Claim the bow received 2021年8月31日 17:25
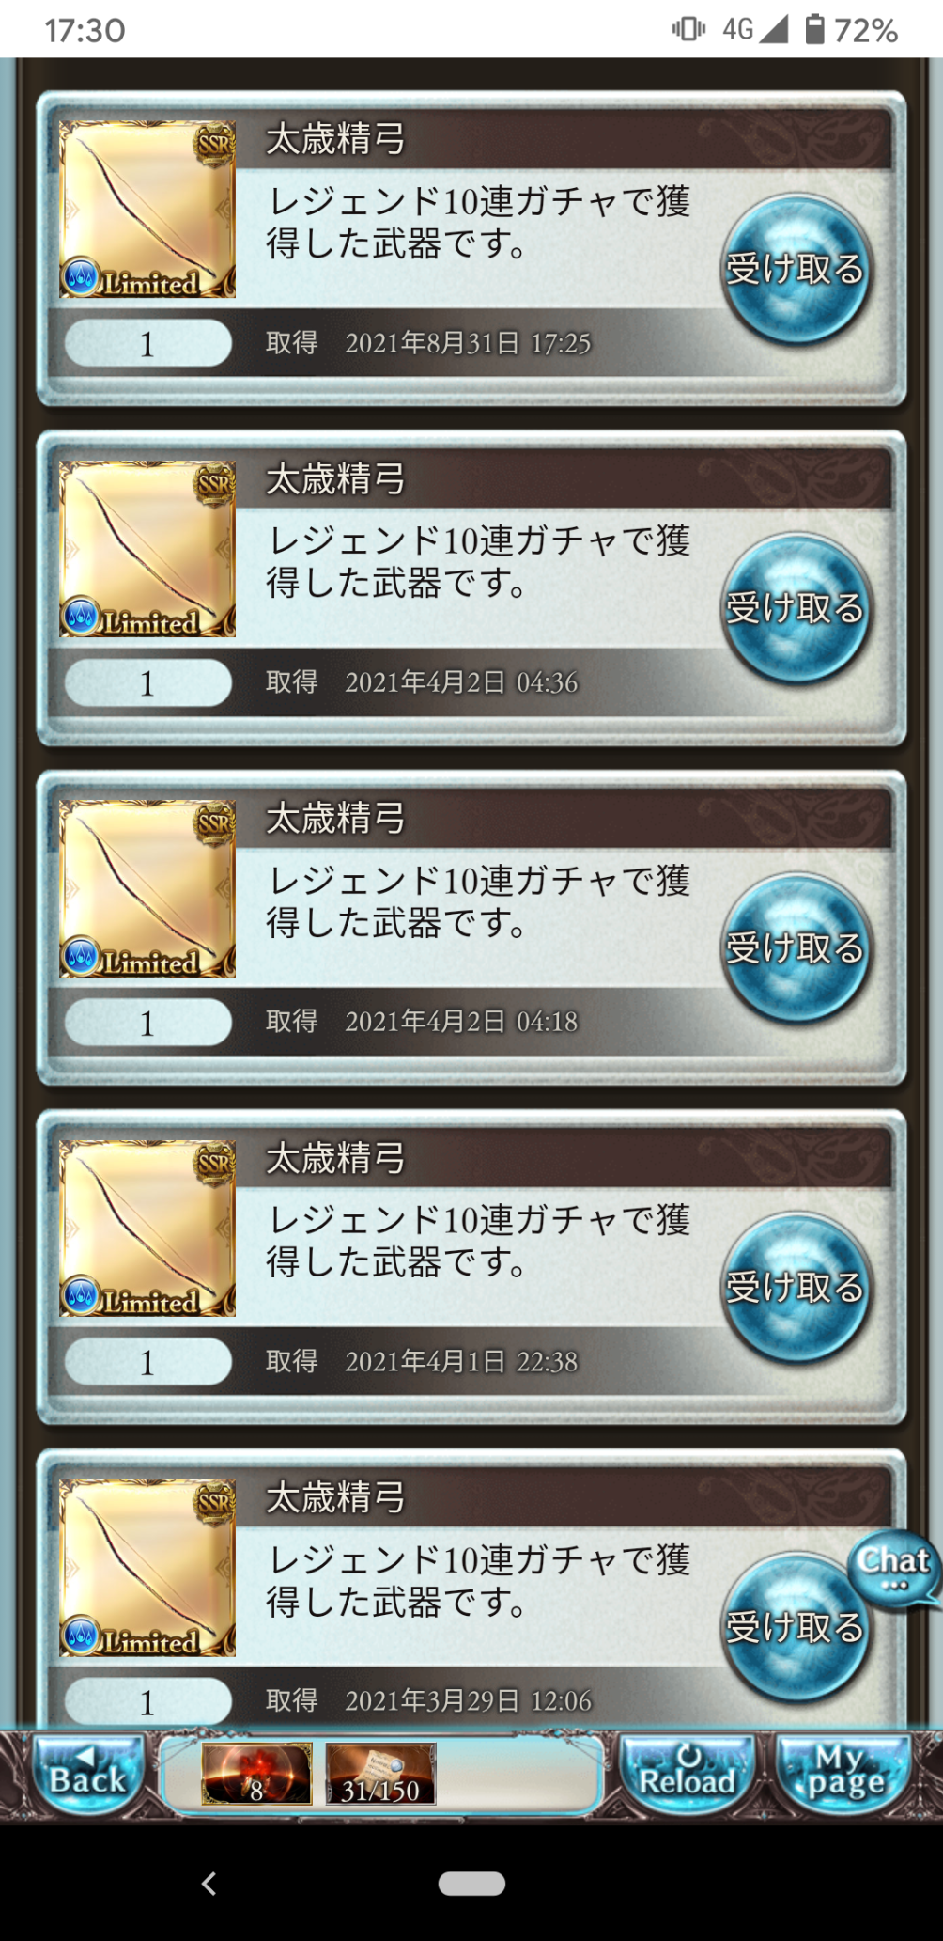The image size is (943, 1941). (796, 270)
